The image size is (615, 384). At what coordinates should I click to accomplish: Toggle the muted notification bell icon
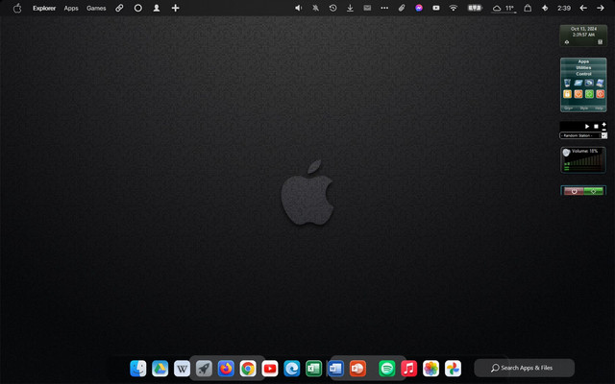point(315,8)
